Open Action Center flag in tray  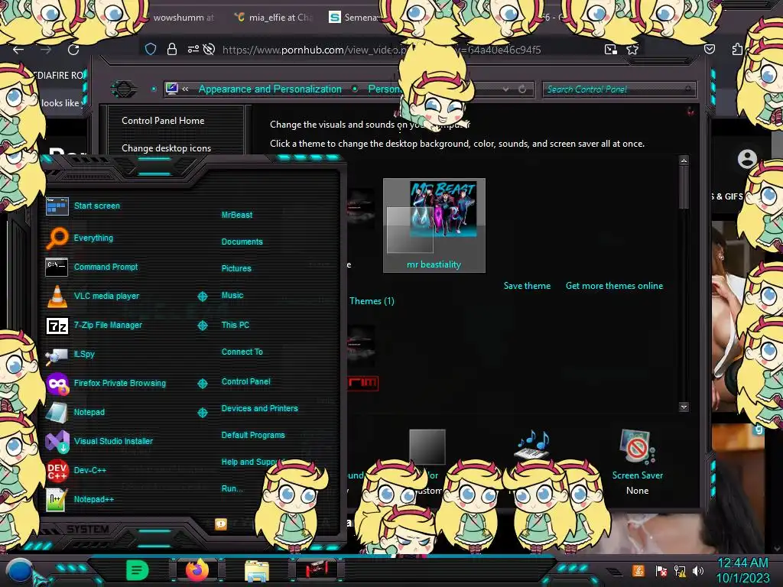pos(661,570)
